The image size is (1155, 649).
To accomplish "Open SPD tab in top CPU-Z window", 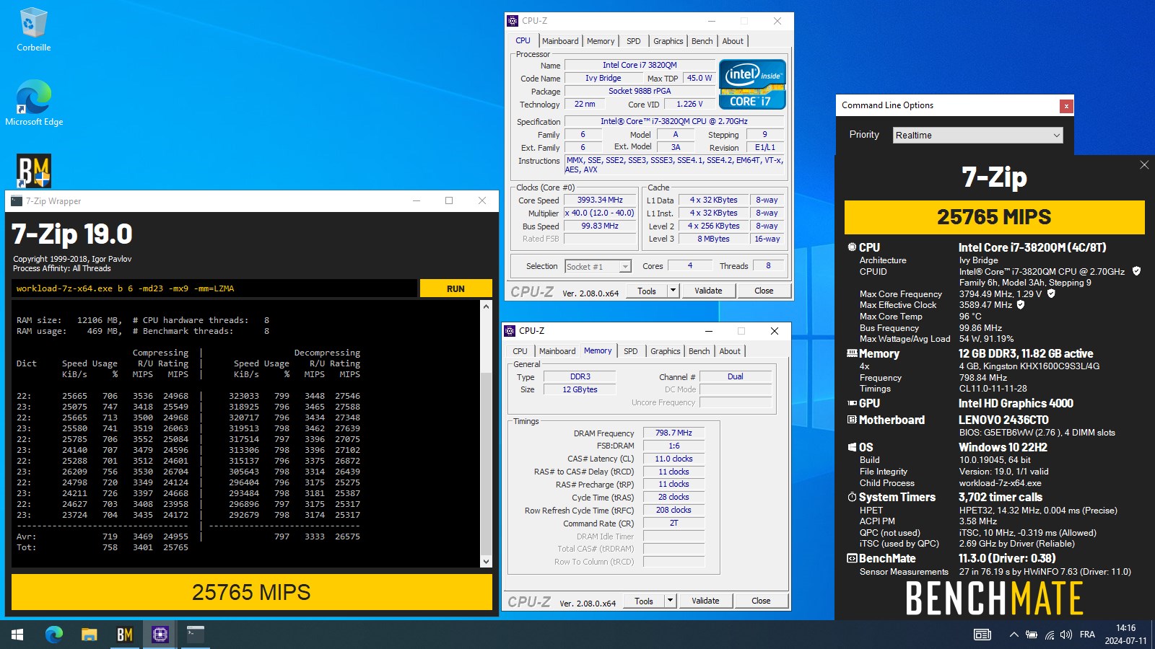I will pos(633,41).
